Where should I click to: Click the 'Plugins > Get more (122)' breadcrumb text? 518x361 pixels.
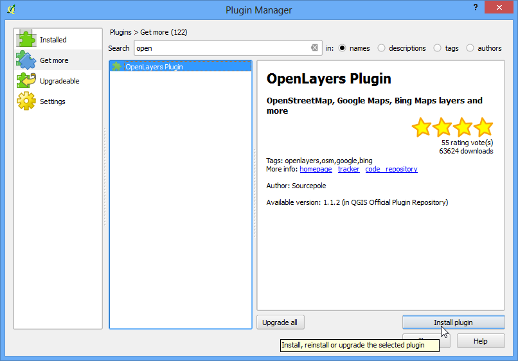tap(148, 32)
